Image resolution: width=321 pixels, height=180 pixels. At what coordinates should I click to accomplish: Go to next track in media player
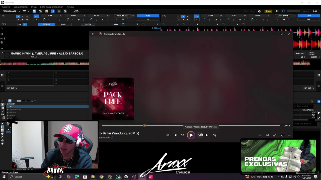(207, 135)
